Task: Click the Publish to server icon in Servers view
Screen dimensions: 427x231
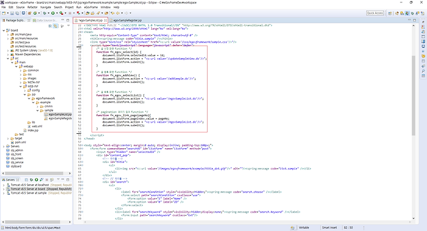Action: point(51,179)
